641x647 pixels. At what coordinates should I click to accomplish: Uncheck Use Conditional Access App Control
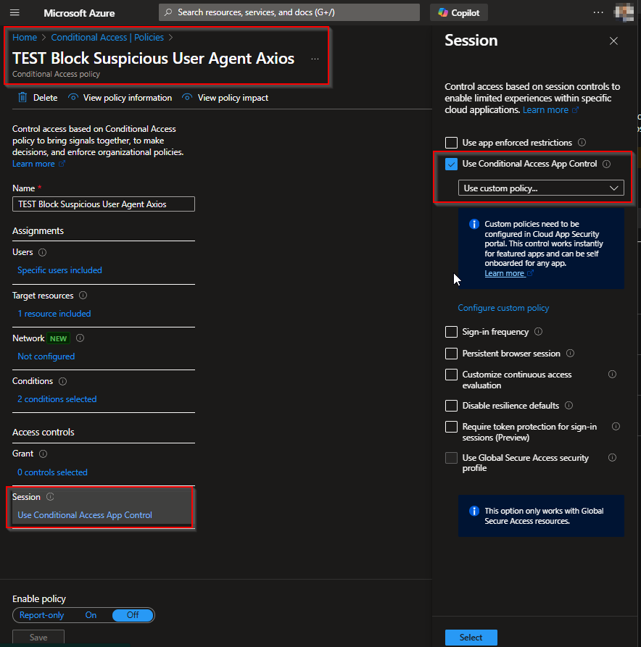click(x=451, y=164)
